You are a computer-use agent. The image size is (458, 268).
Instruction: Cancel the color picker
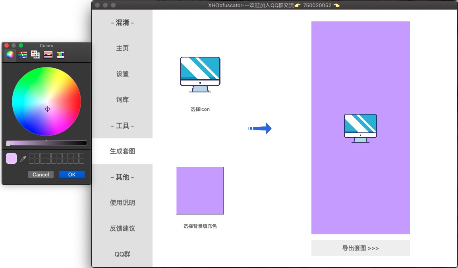coord(41,174)
